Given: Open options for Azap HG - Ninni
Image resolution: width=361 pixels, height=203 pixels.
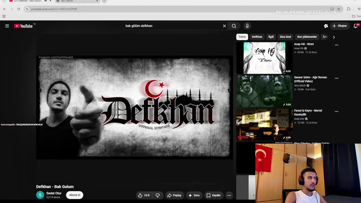Looking at the screenshot, I should (336, 45).
